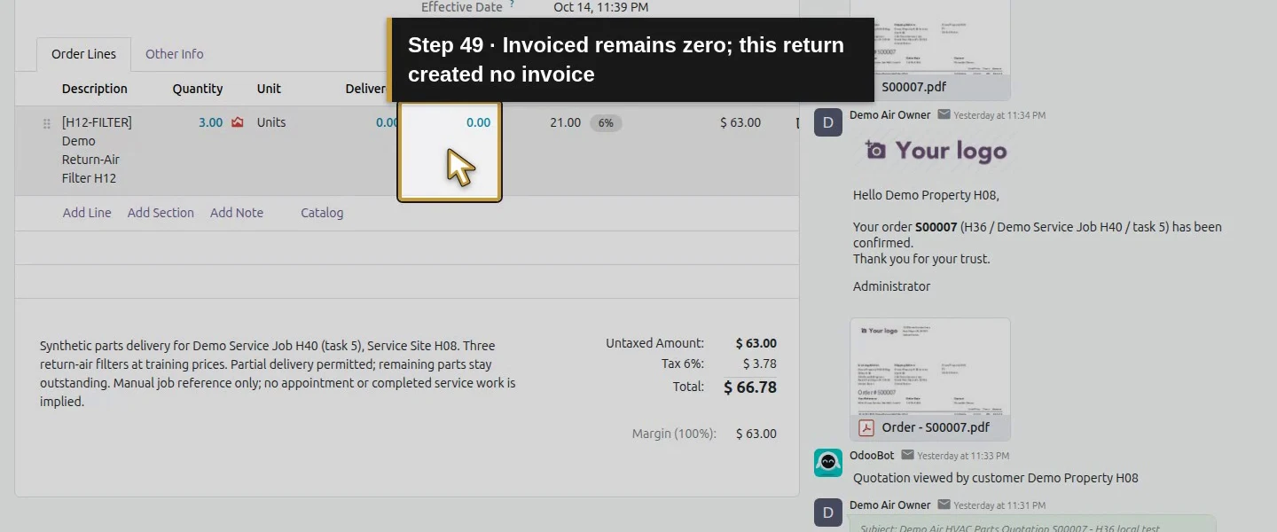Click the timestamp Yesterday at 11:33 PM
The image size is (1277, 532).
(x=963, y=456)
